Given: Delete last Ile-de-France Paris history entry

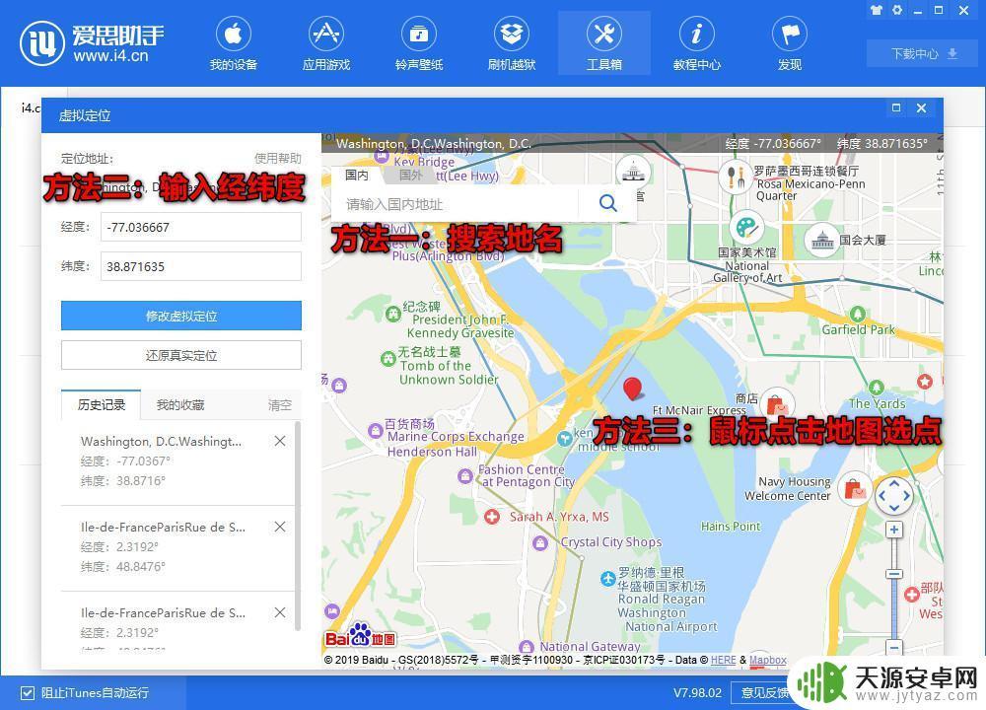Looking at the screenshot, I should click(x=280, y=612).
